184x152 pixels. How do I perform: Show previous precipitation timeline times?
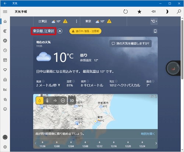click(x=36, y=143)
